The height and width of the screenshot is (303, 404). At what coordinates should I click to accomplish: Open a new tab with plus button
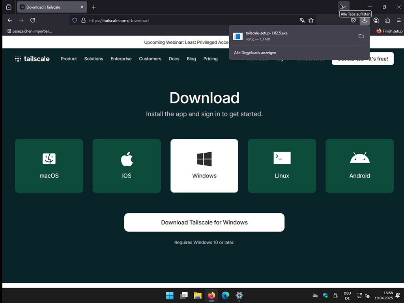click(x=94, y=7)
